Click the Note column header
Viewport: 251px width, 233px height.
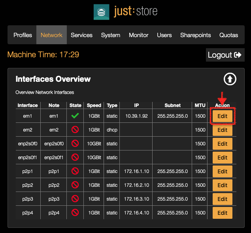pos(54,105)
